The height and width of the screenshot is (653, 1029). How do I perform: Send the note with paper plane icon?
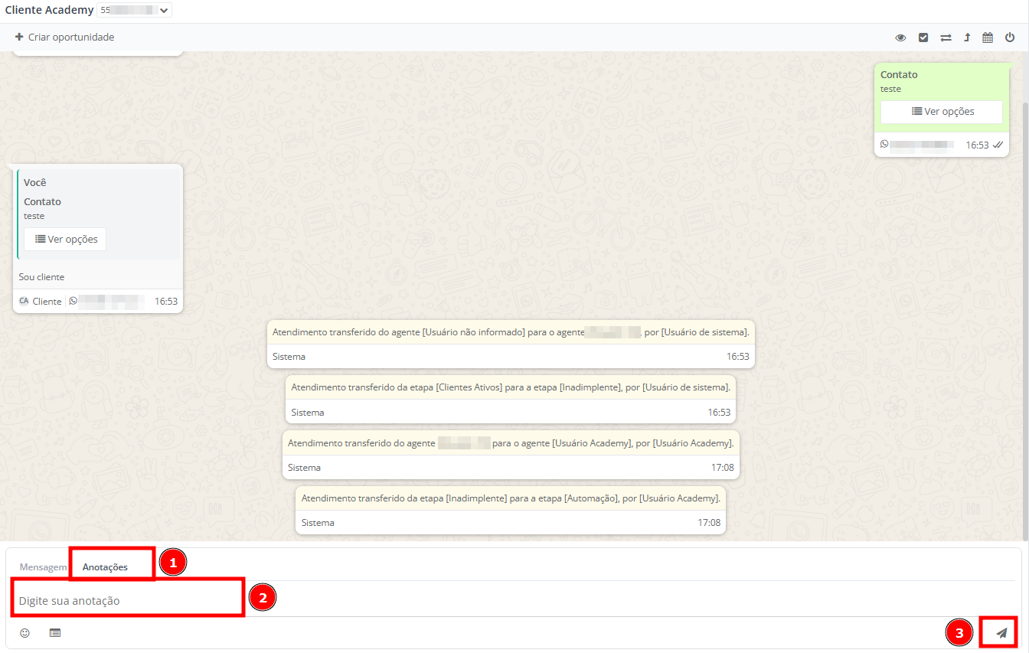tap(1001, 633)
